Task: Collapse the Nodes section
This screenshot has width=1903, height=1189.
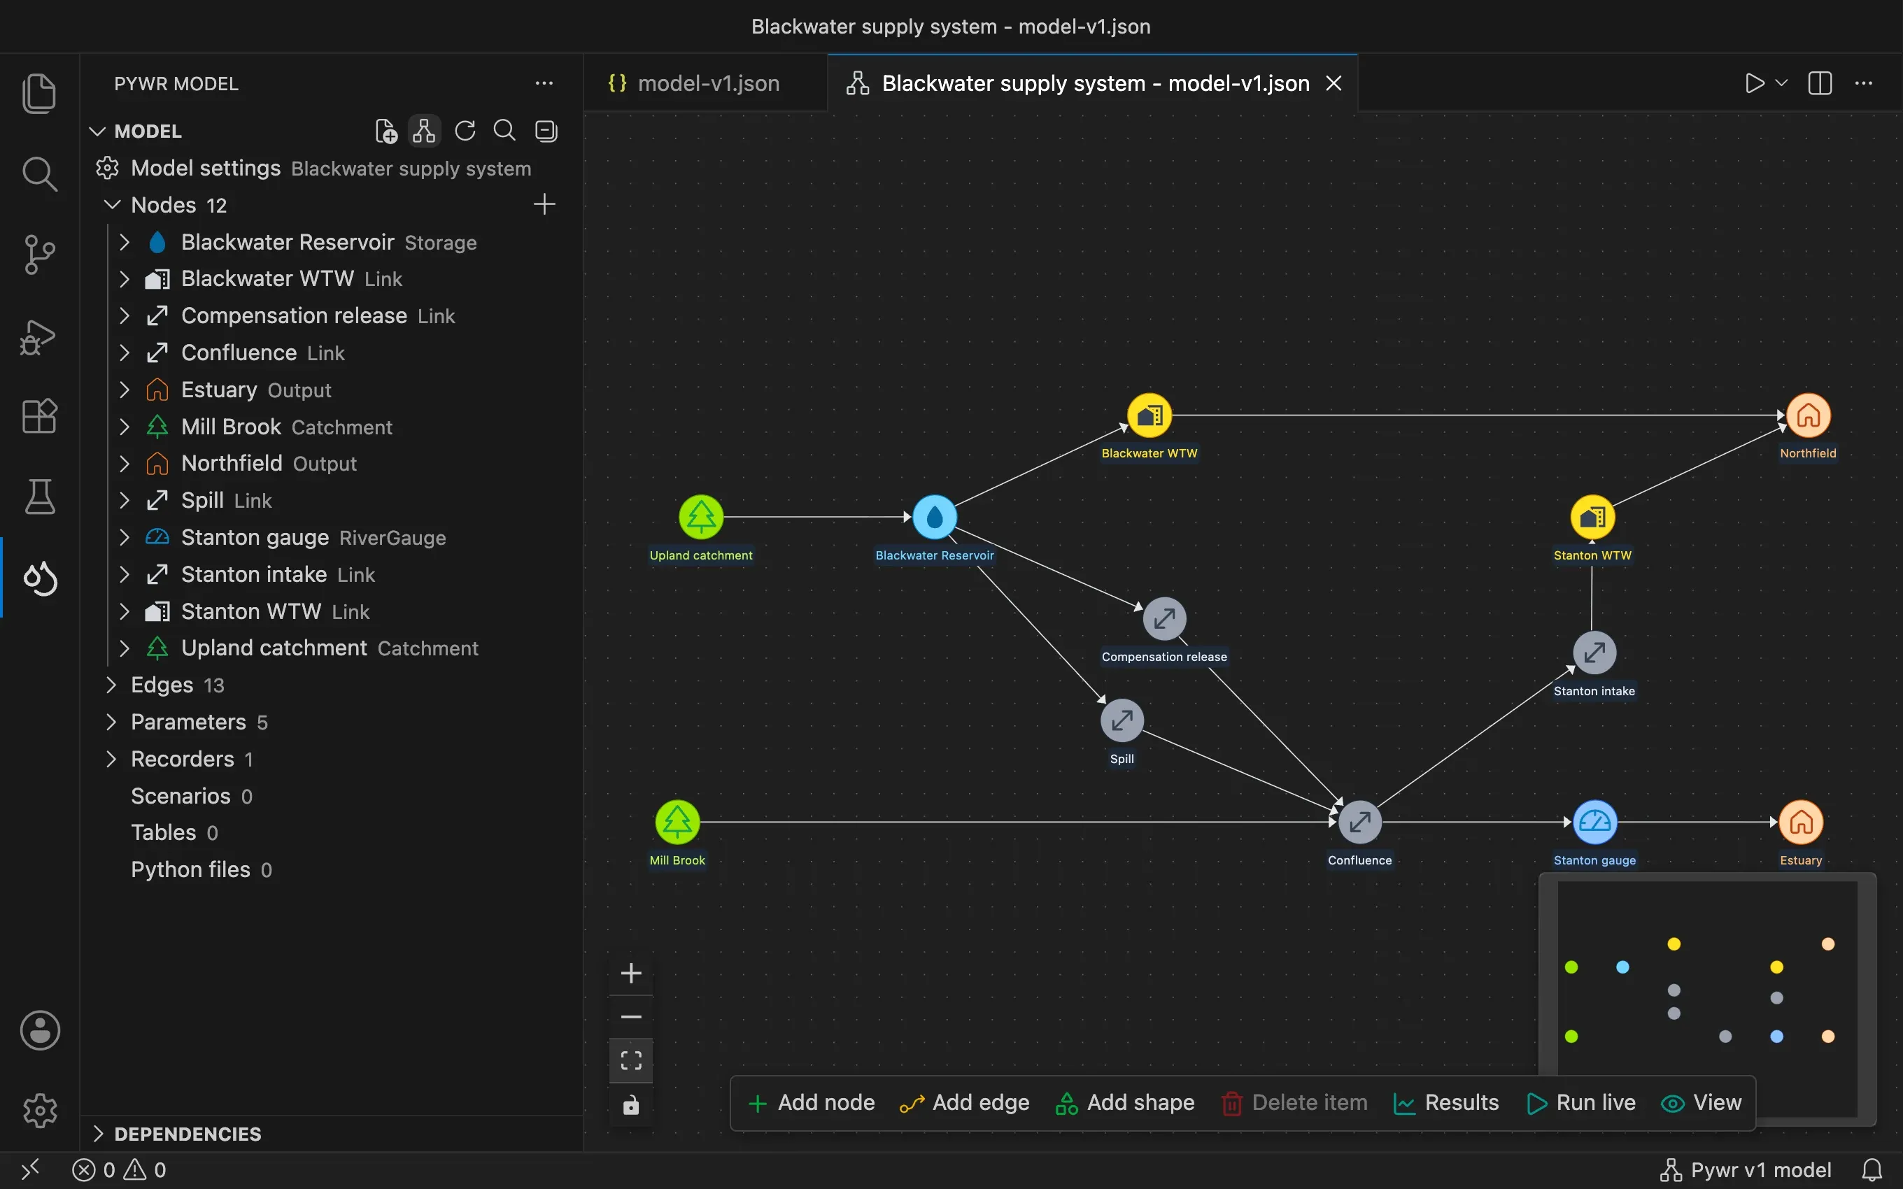Action: click(113, 204)
